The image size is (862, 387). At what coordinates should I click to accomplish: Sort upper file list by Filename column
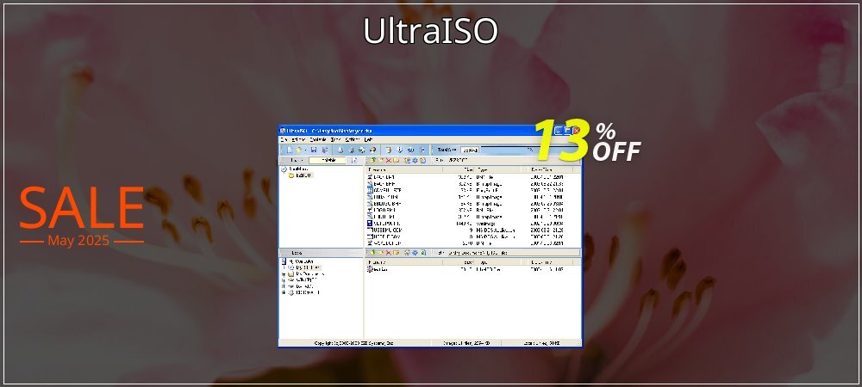pyautogui.click(x=404, y=170)
